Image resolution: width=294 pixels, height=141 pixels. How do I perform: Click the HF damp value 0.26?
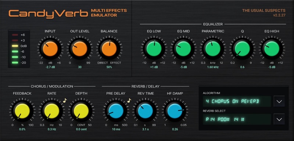[x=175, y=129]
